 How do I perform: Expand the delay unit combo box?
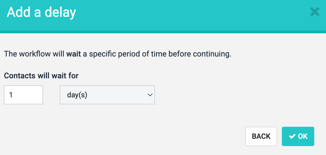click(x=107, y=95)
